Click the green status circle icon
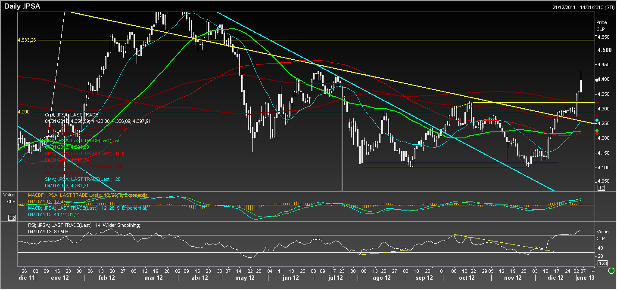This screenshot has height=290, width=617. tap(611, 271)
